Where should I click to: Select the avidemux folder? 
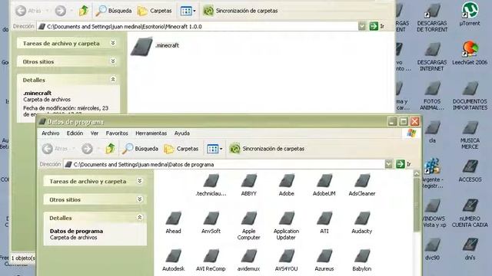point(248,260)
